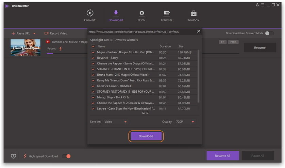Open the Quality 720P dropdown
The image size is (285, 168).
tap(185, 122)
